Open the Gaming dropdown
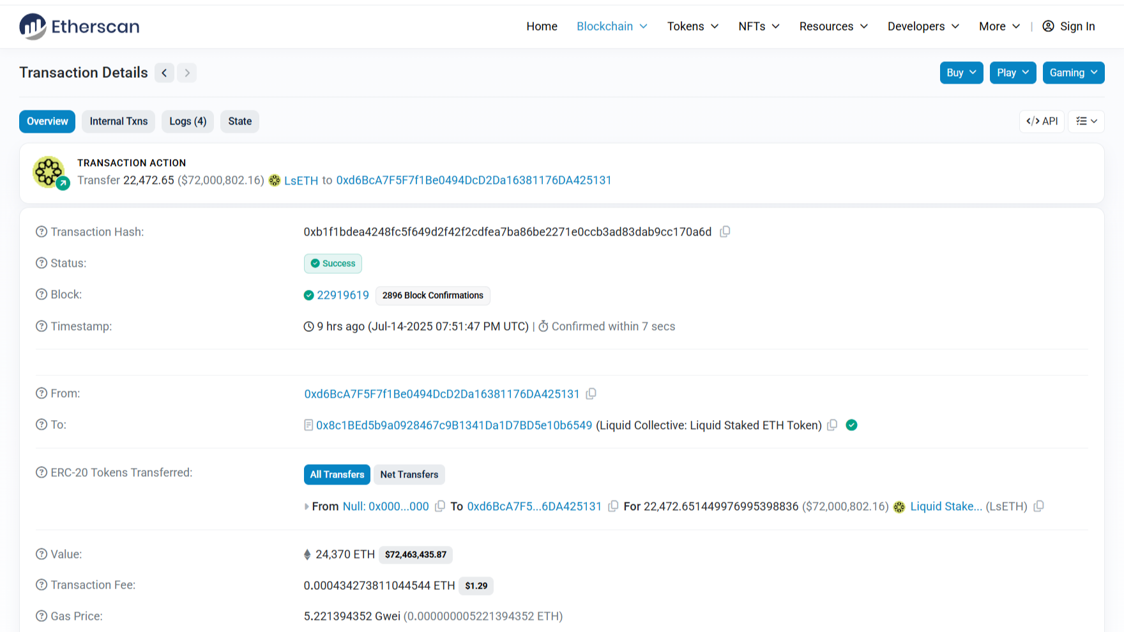Screen dimensions: 1124x632 (1074, 73)
